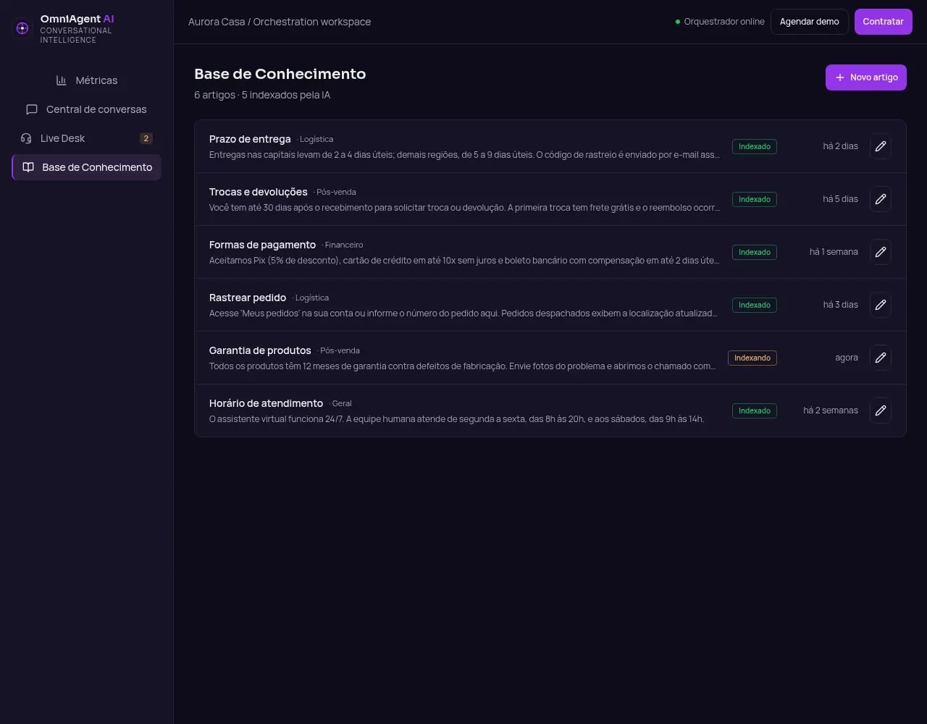The image size is (927, 724).
Task: Select Base de Conhecimento in sidebar
Action: [87, 167]
